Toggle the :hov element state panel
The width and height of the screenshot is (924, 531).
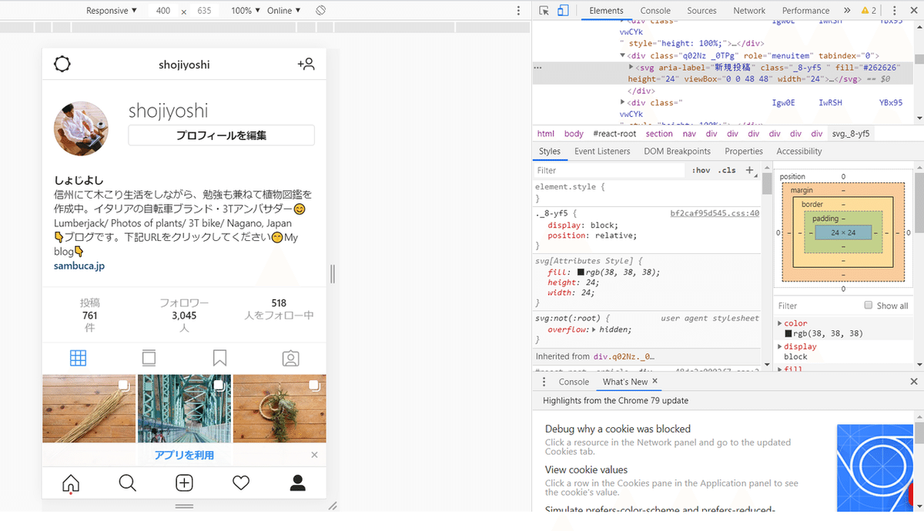(x=701, y=171)
